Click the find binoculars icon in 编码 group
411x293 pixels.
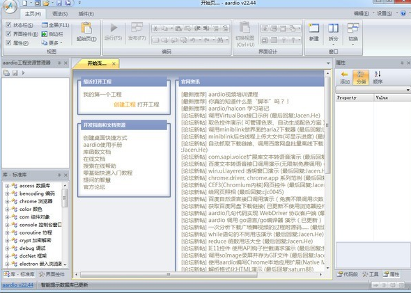(x=220, y=40)
